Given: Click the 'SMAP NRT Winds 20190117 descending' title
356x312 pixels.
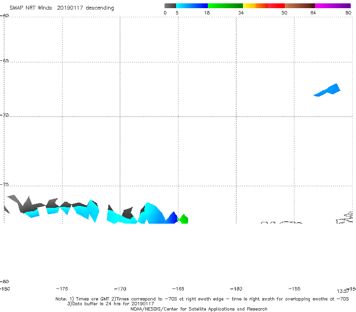Looking at the screenshot, I should point(62,8).
